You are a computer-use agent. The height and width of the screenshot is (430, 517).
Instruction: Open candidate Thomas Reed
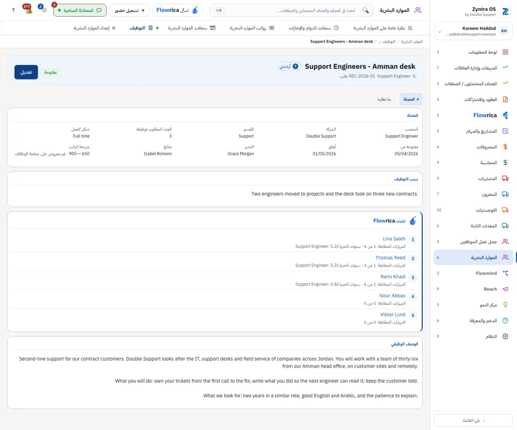click(x=390, y=258)
